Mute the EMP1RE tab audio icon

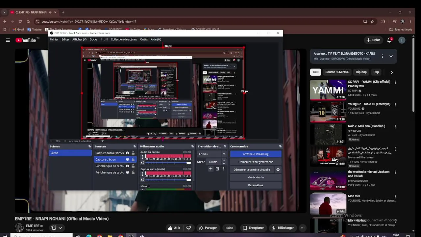[x=50, y=12]
